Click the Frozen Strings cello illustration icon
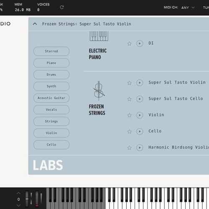Viewport: 209px width, 209px height. [x=99, y=91]
